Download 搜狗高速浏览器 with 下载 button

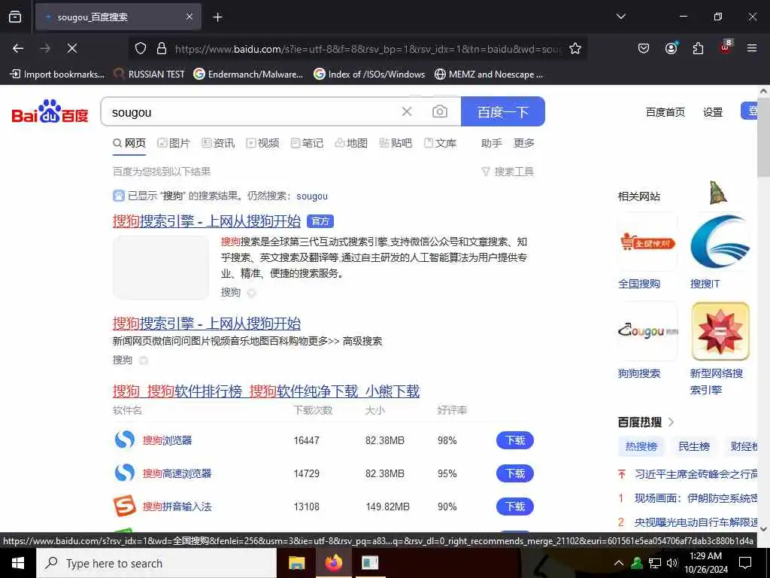tap(514, 473)
